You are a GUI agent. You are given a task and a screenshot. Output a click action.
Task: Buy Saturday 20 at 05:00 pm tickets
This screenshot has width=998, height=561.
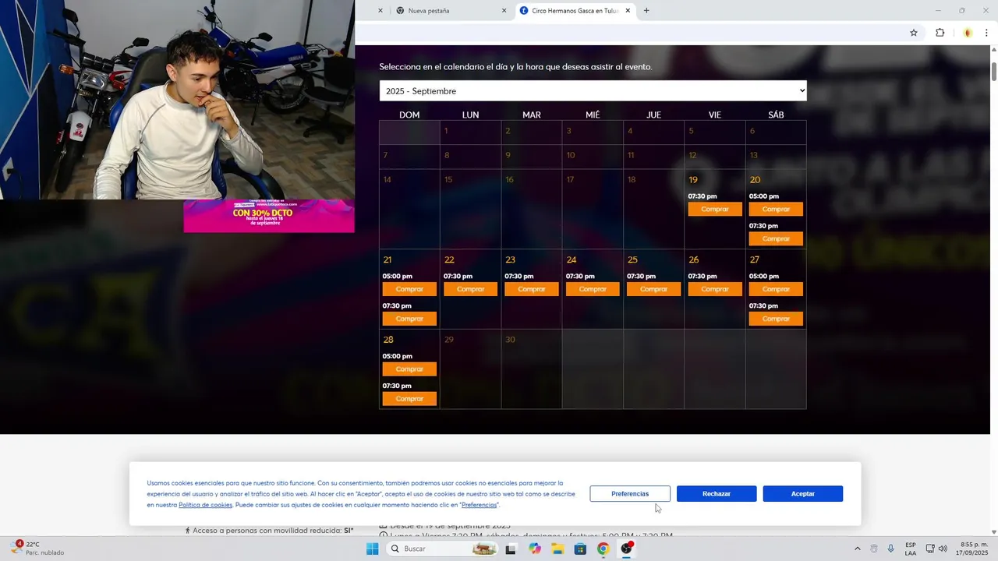coord(776,209)
